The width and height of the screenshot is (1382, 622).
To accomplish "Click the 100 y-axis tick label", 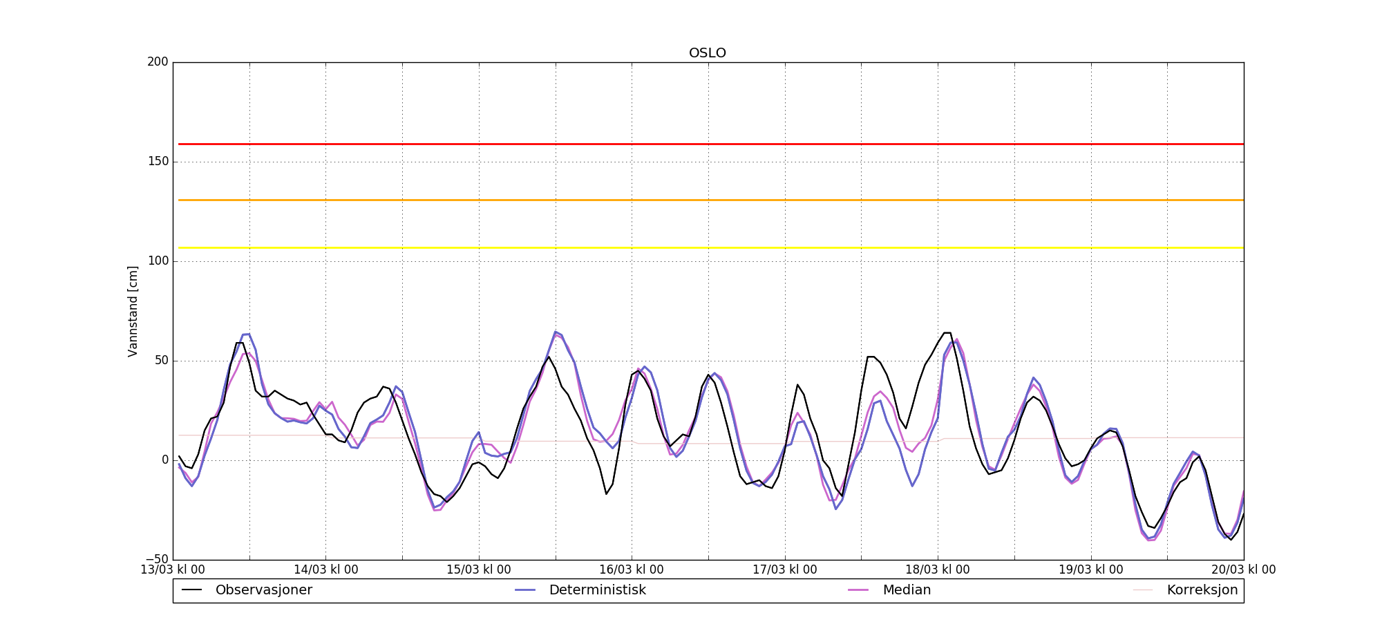I will 158,261.
